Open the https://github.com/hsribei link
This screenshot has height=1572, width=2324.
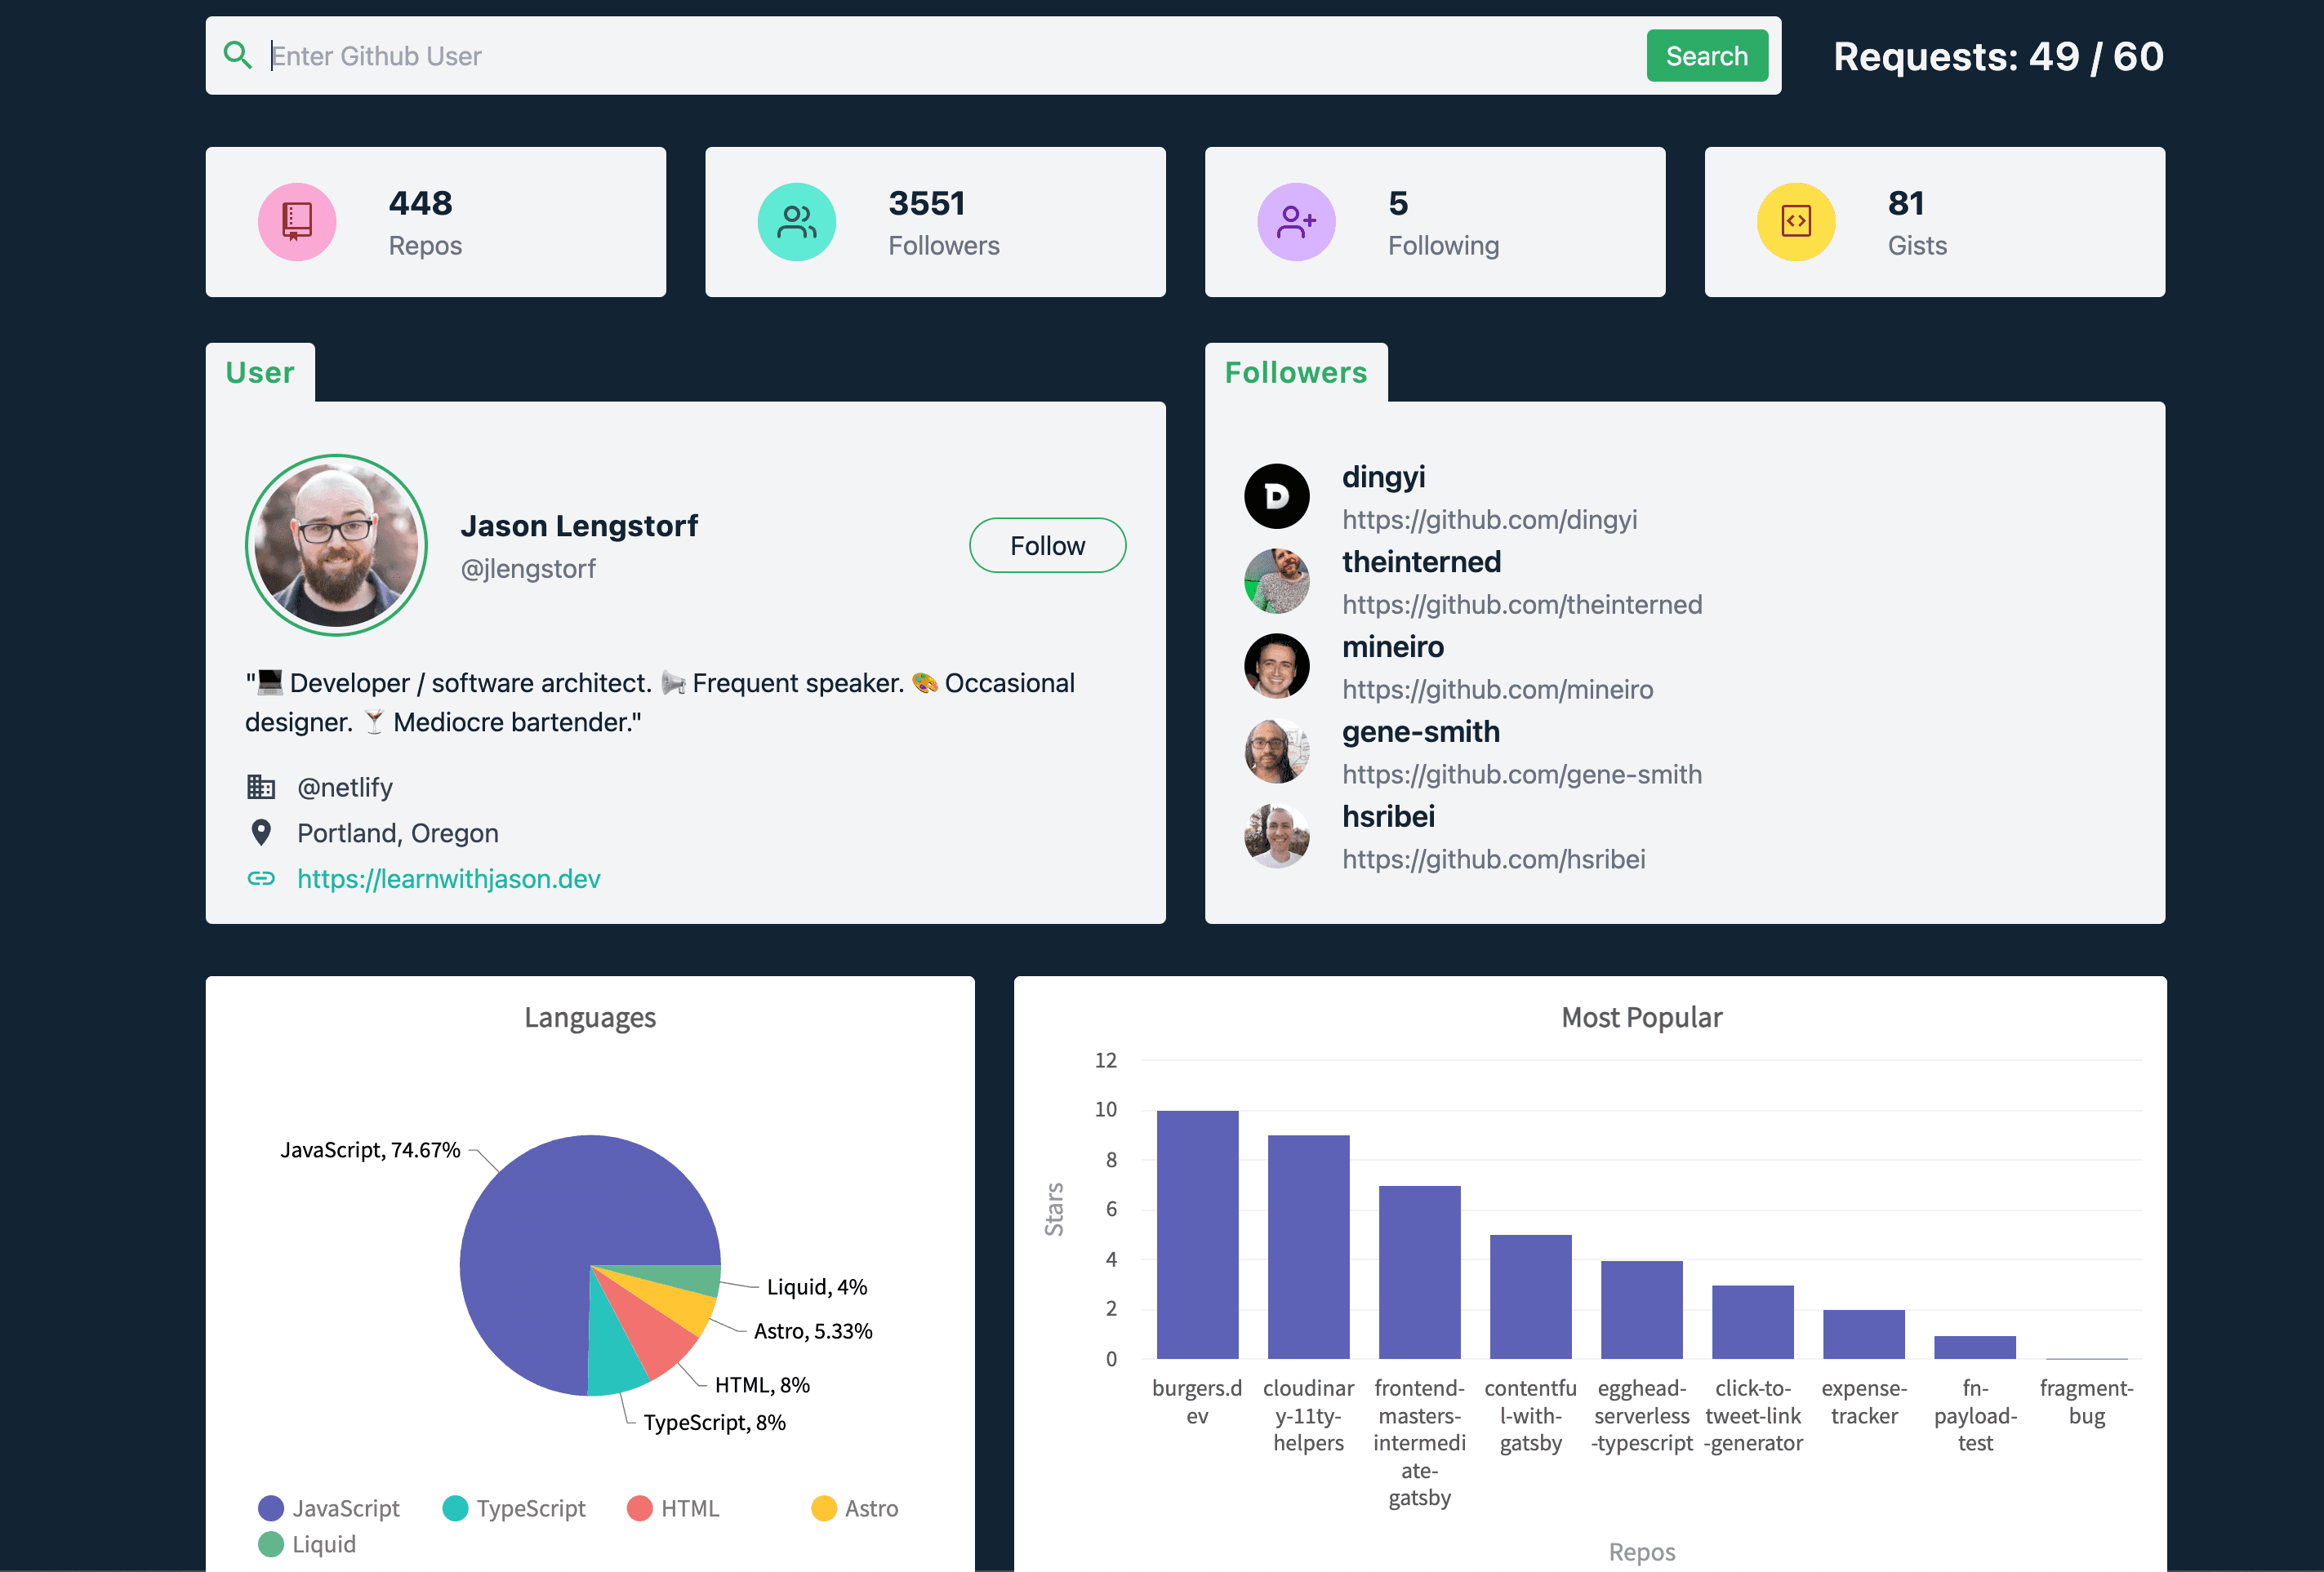coord(1493,859)
